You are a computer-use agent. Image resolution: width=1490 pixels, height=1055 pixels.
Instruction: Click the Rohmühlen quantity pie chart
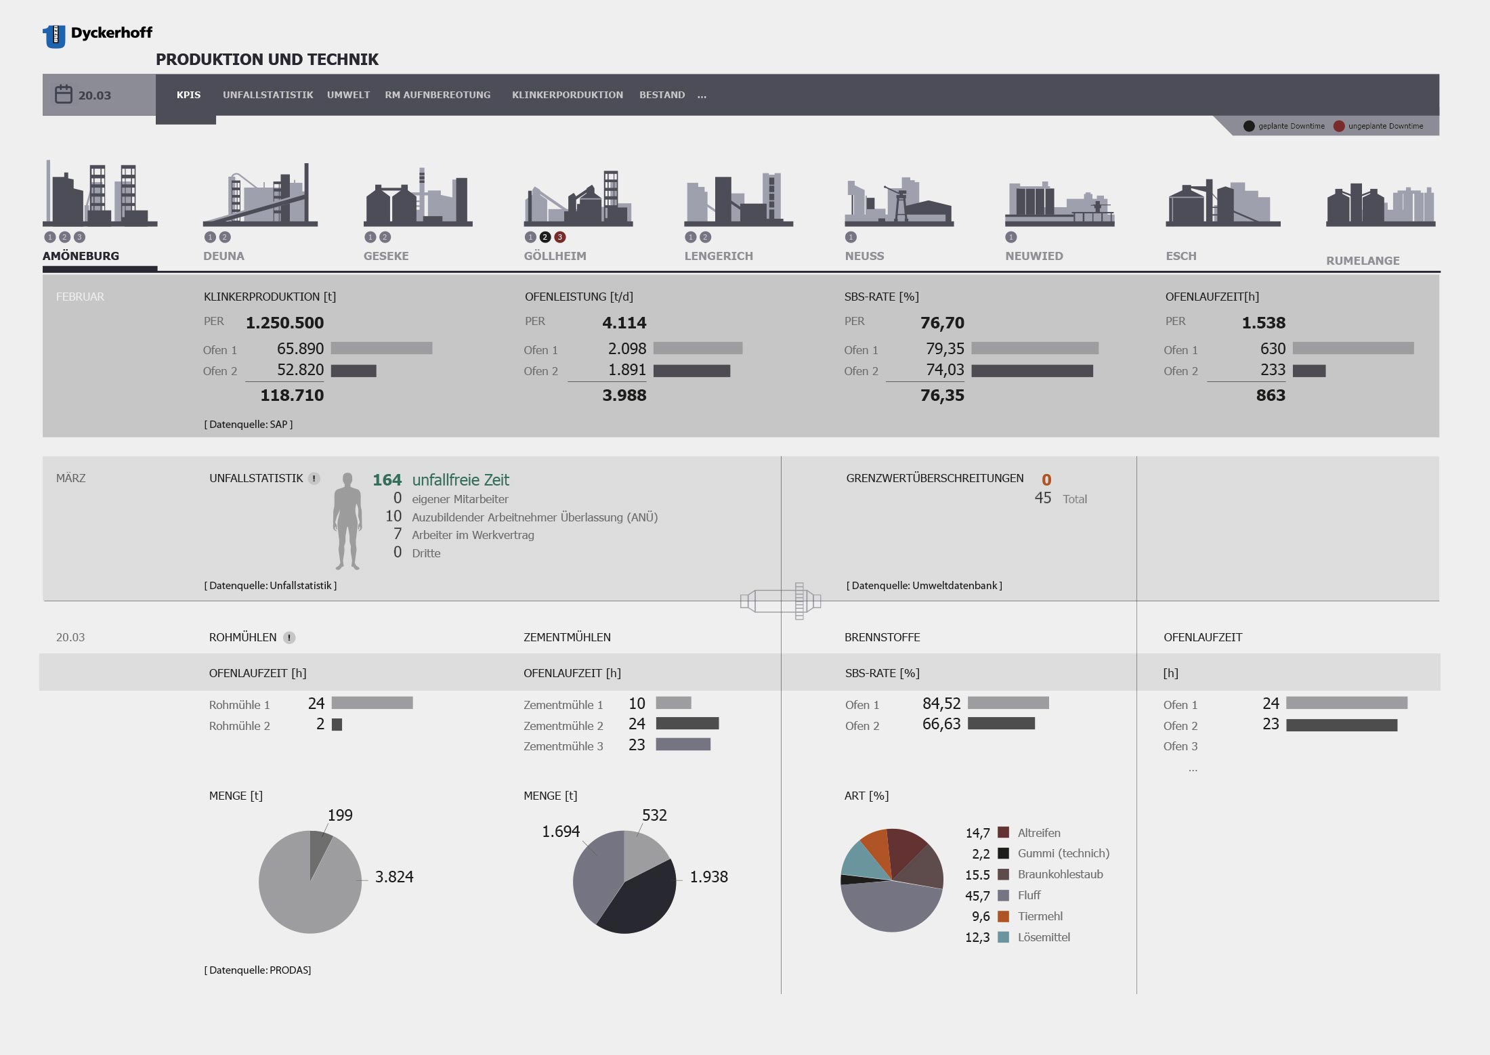[310, 882]
